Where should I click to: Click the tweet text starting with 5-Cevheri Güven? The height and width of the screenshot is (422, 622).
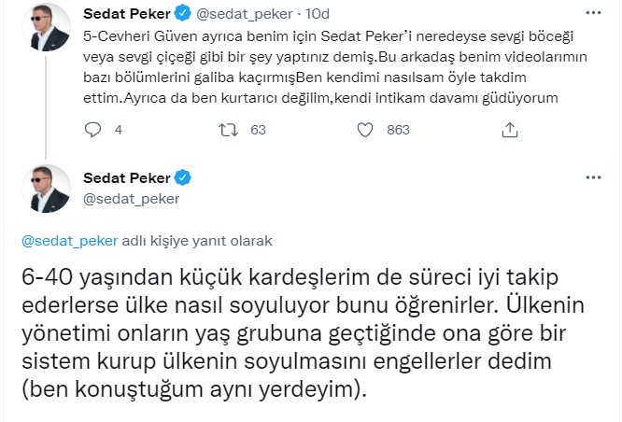pyautogui.click(x=334, y=67)
